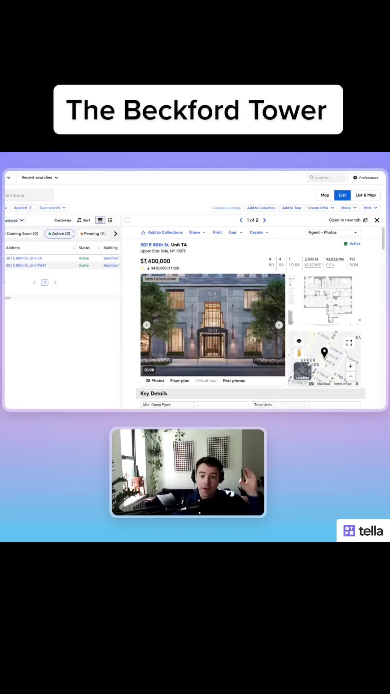Close the listing detail panel
This screenshot has width=390, height=694.
coord(377,220)
